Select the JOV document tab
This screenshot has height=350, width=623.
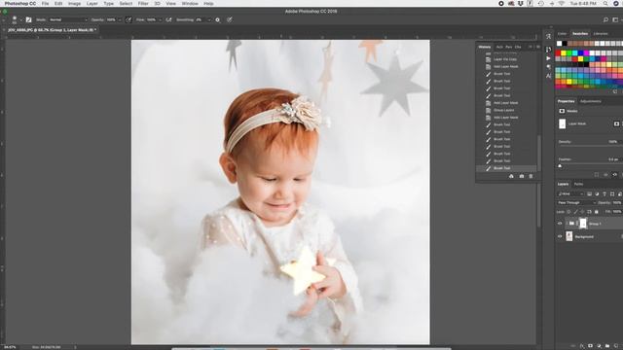click(x=52, y=30)
